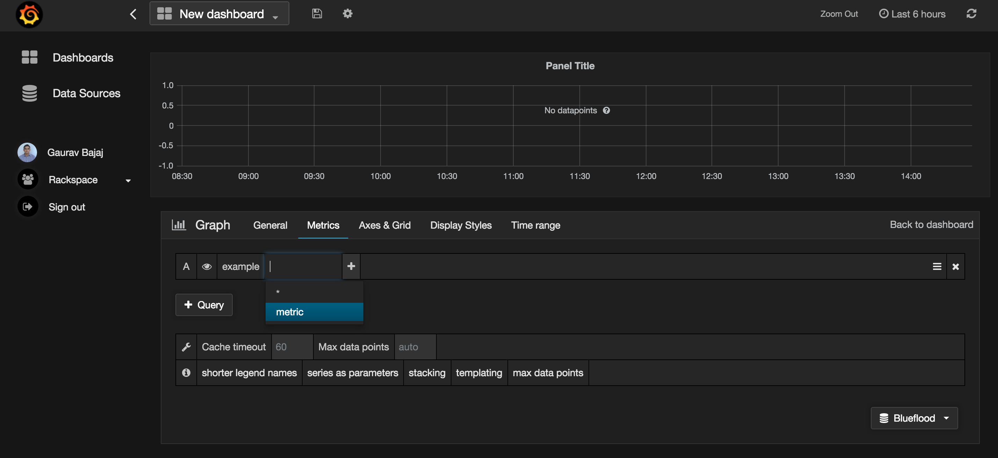Click Back to dashboard
998x458 pixels.
pyautogui.click(x=931, y=224)
